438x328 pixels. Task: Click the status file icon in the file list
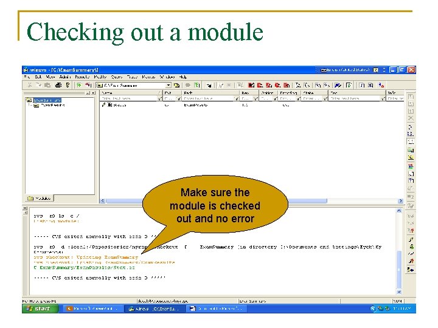109,105
